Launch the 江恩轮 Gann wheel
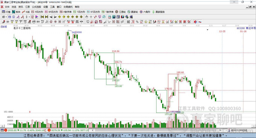The image size is (256, 138). [x=120, y=12]
